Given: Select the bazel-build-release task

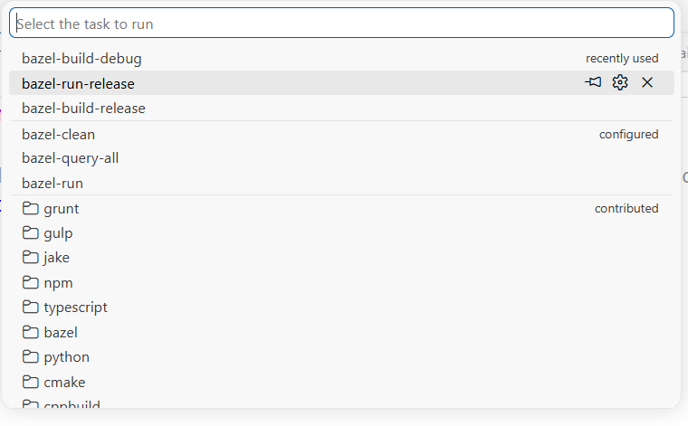Looking at the screenshot, I should pos(341,108).
